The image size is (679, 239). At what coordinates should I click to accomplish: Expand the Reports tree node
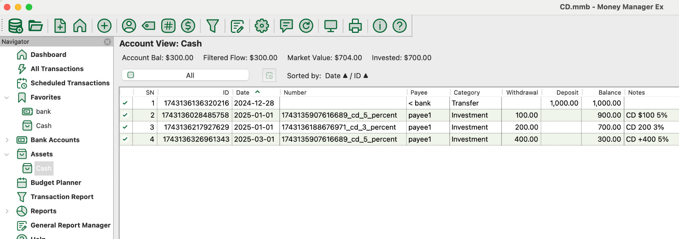click(7, 211)
